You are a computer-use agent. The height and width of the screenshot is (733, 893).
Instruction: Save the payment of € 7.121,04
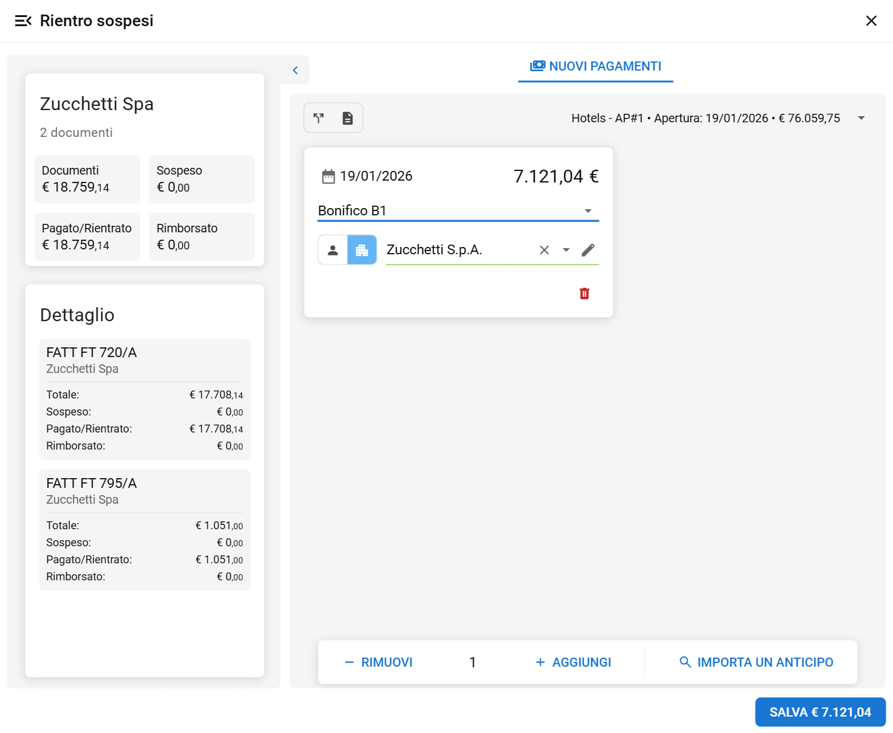(x=819, y=712)
